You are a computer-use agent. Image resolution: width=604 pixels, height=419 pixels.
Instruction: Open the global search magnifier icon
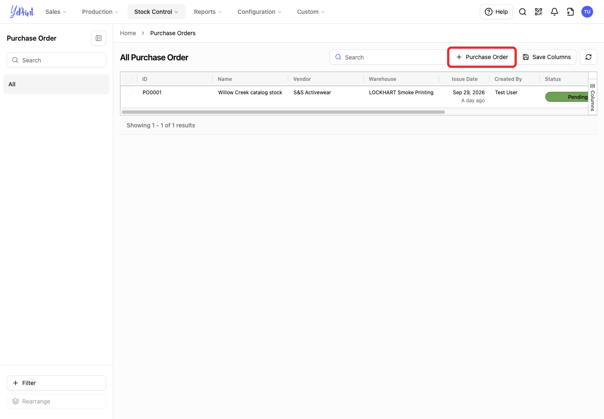523,12
